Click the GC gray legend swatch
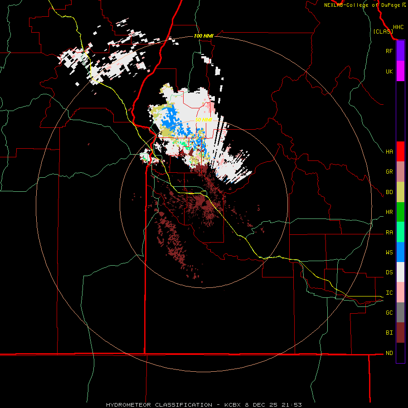Viewport: 408px width, 408px height. tap(400, 312)
